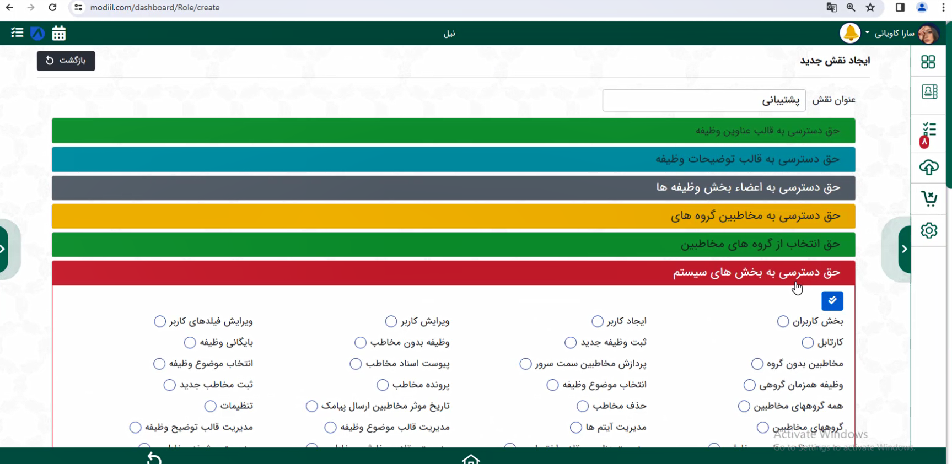Click the cloud upload sidebar icon
This screenshot has width=952, height=464.
pyautogui.click(x=929, y=167)
